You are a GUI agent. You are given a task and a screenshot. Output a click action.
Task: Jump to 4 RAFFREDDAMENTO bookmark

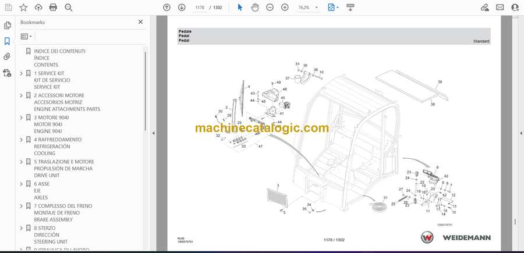tap(58, 140)
